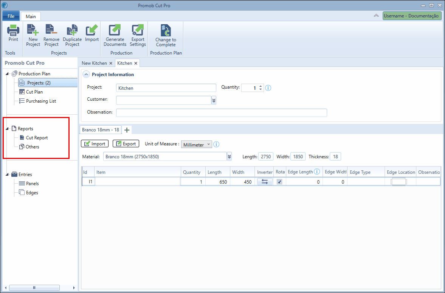Open the Material dropdown arrow
This screenshot has height=293, width=445.
[229, 157]
